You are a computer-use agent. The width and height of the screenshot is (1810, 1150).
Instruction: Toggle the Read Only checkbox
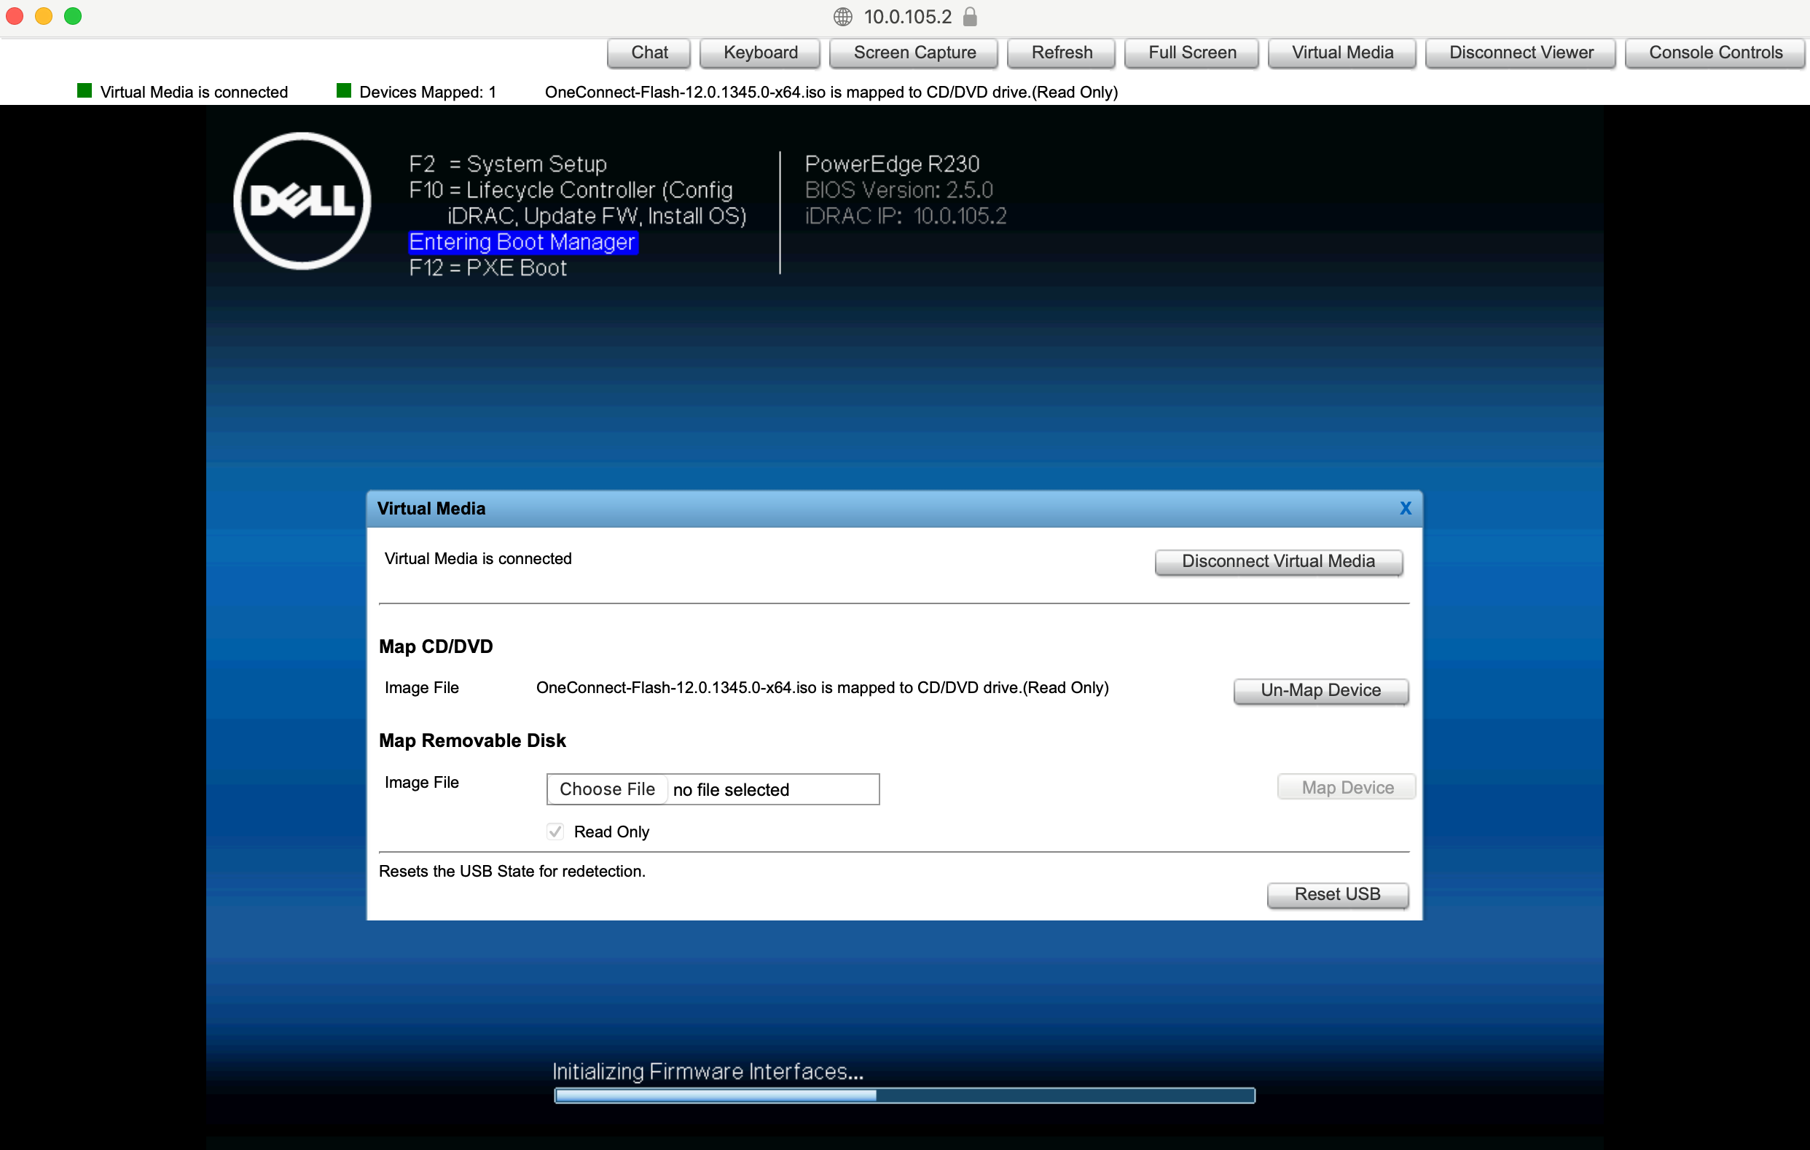(x=555, y=832)
